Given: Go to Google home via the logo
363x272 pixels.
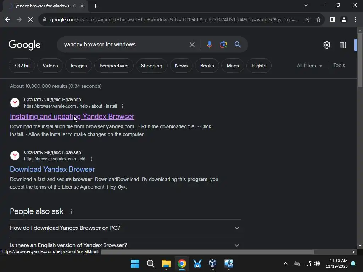Looking at the screenshot, I should (x=24, y=45).
